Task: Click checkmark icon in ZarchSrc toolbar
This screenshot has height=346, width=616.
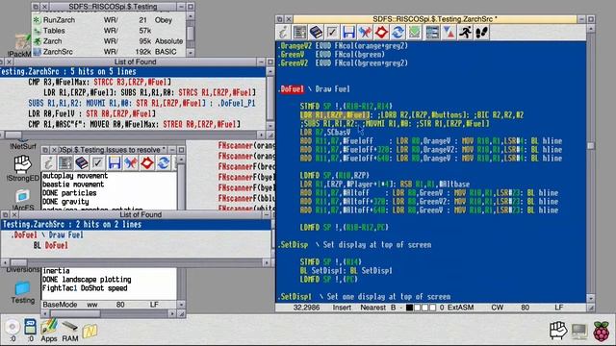Action: tap(332, 32)
